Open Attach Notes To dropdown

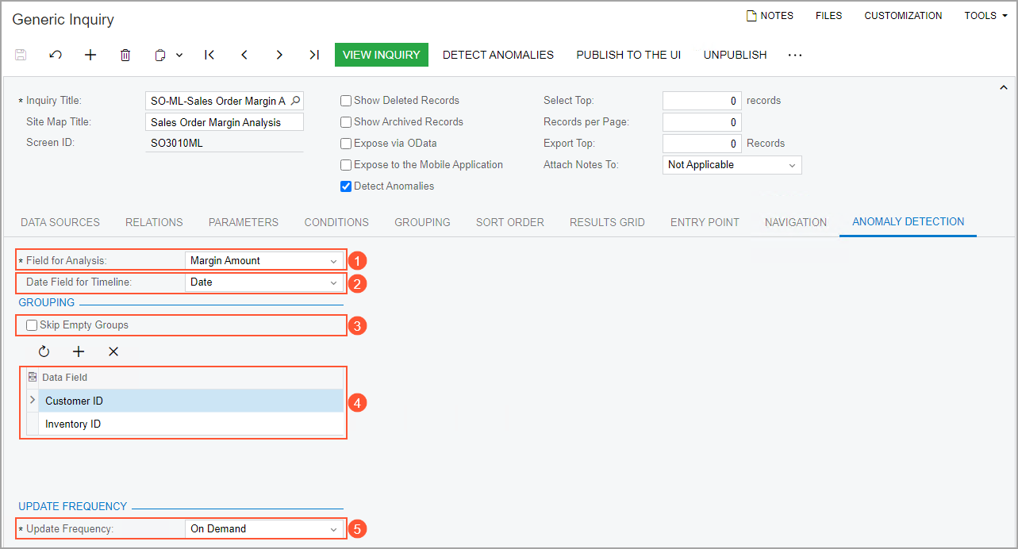[x=732, y=165]
